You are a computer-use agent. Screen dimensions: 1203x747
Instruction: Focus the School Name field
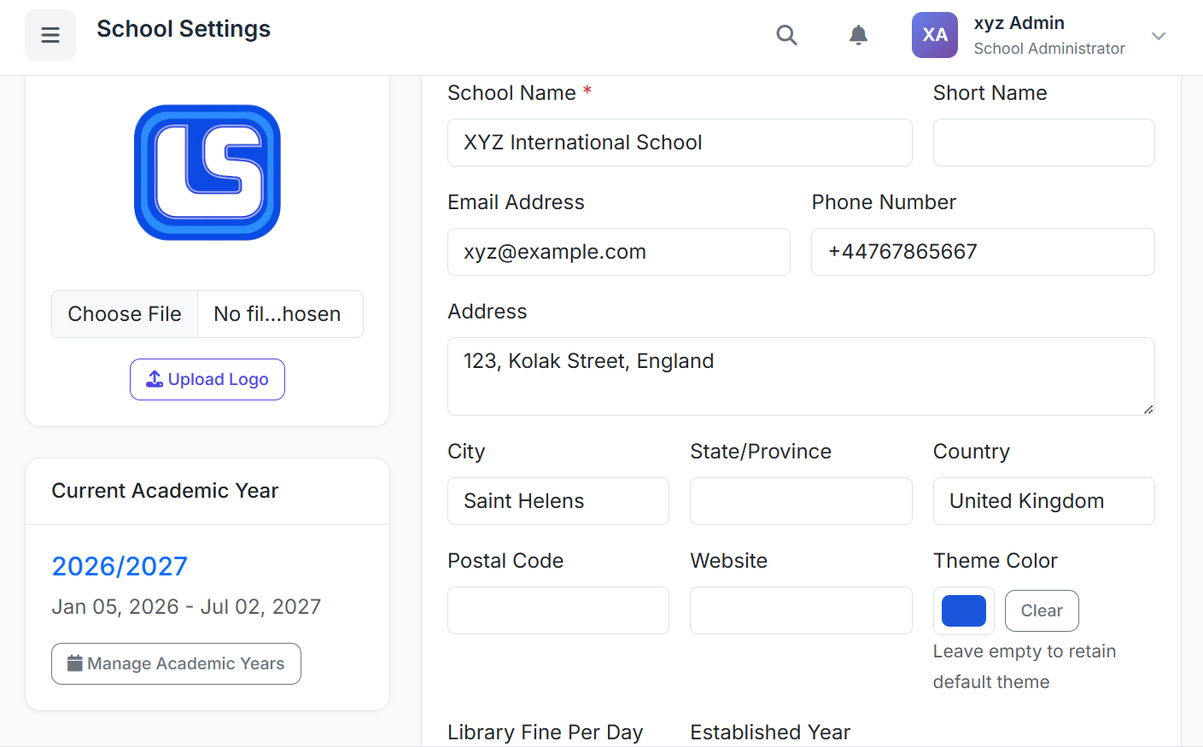[x=679, y=143]
